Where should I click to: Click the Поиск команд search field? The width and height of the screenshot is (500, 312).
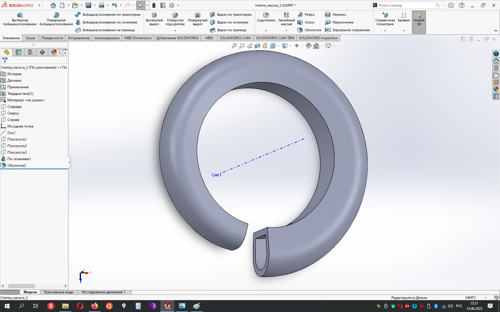point(405,5)
